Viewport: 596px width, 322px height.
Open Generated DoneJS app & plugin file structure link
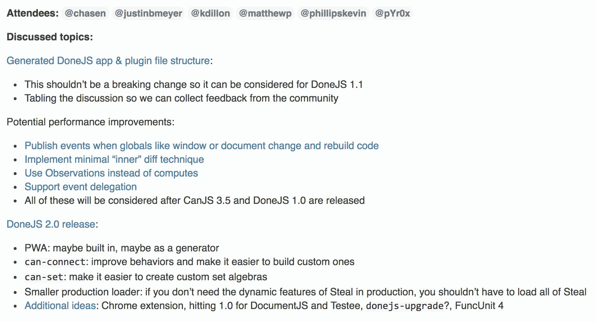tap(108, 61)
